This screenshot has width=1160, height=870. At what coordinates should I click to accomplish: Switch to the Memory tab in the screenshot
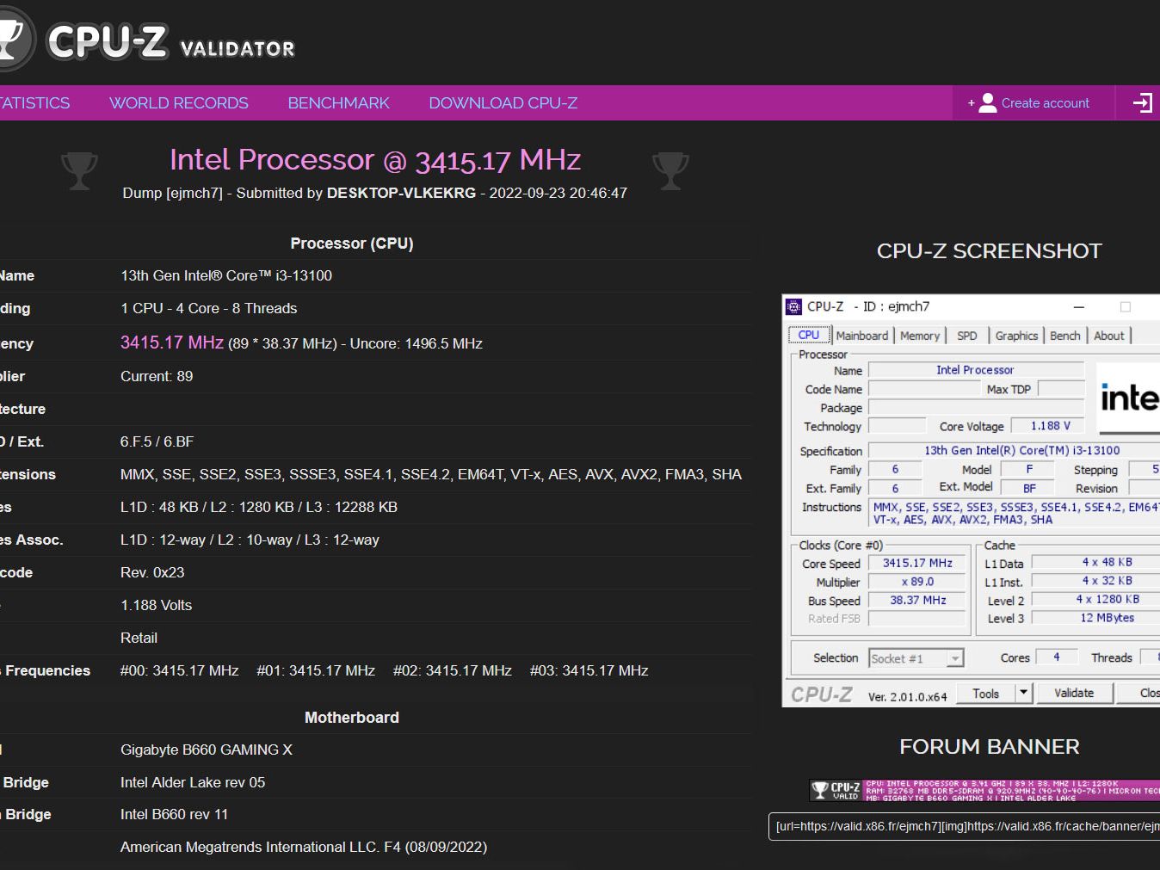coord(920,336)
